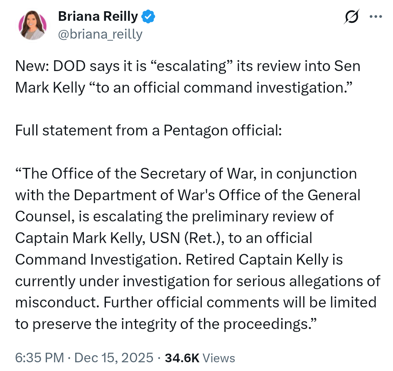Tap the circular profile picture thumbnail
Image resolution: width=393 pixels, height=371 pixels.
32,24
